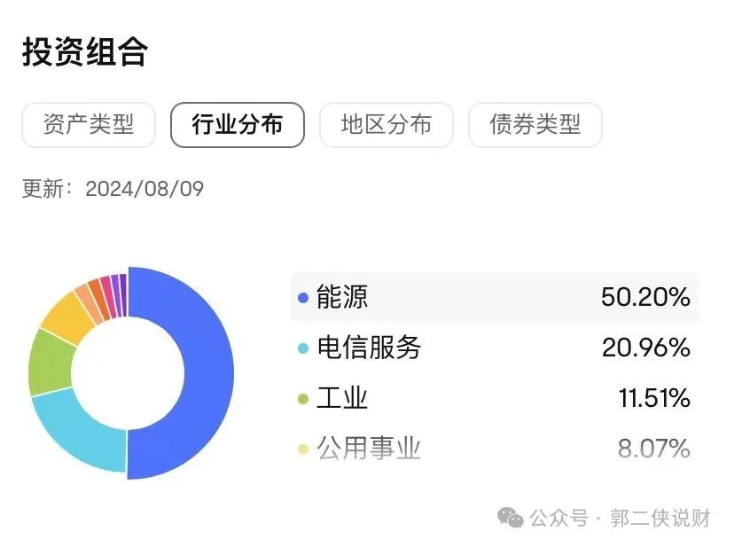
Task: Open the 地区分布 tab
Action: [x=387, y=125]
